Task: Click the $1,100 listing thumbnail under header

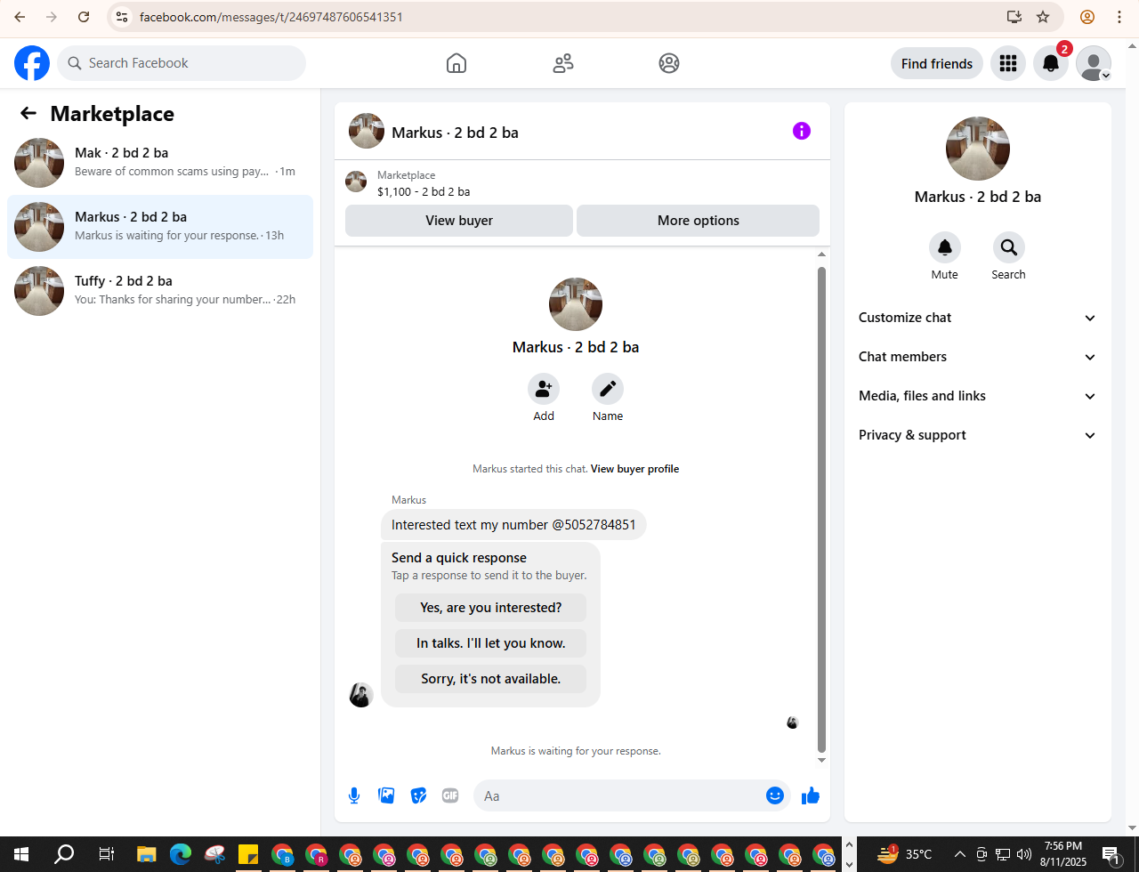Action: pos(356,182)
